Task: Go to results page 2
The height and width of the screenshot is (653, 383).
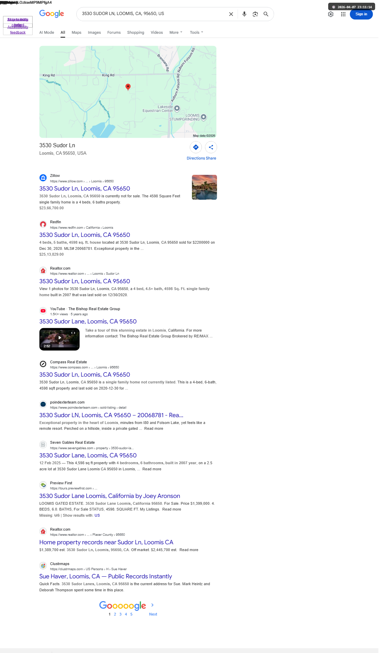Action: [115, 614]
